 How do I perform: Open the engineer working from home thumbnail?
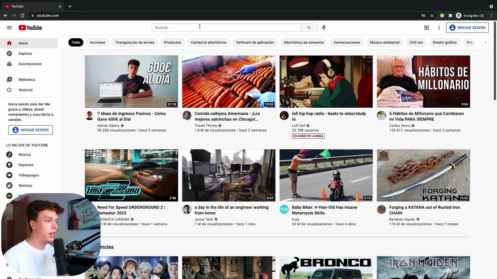pos(229,175)
